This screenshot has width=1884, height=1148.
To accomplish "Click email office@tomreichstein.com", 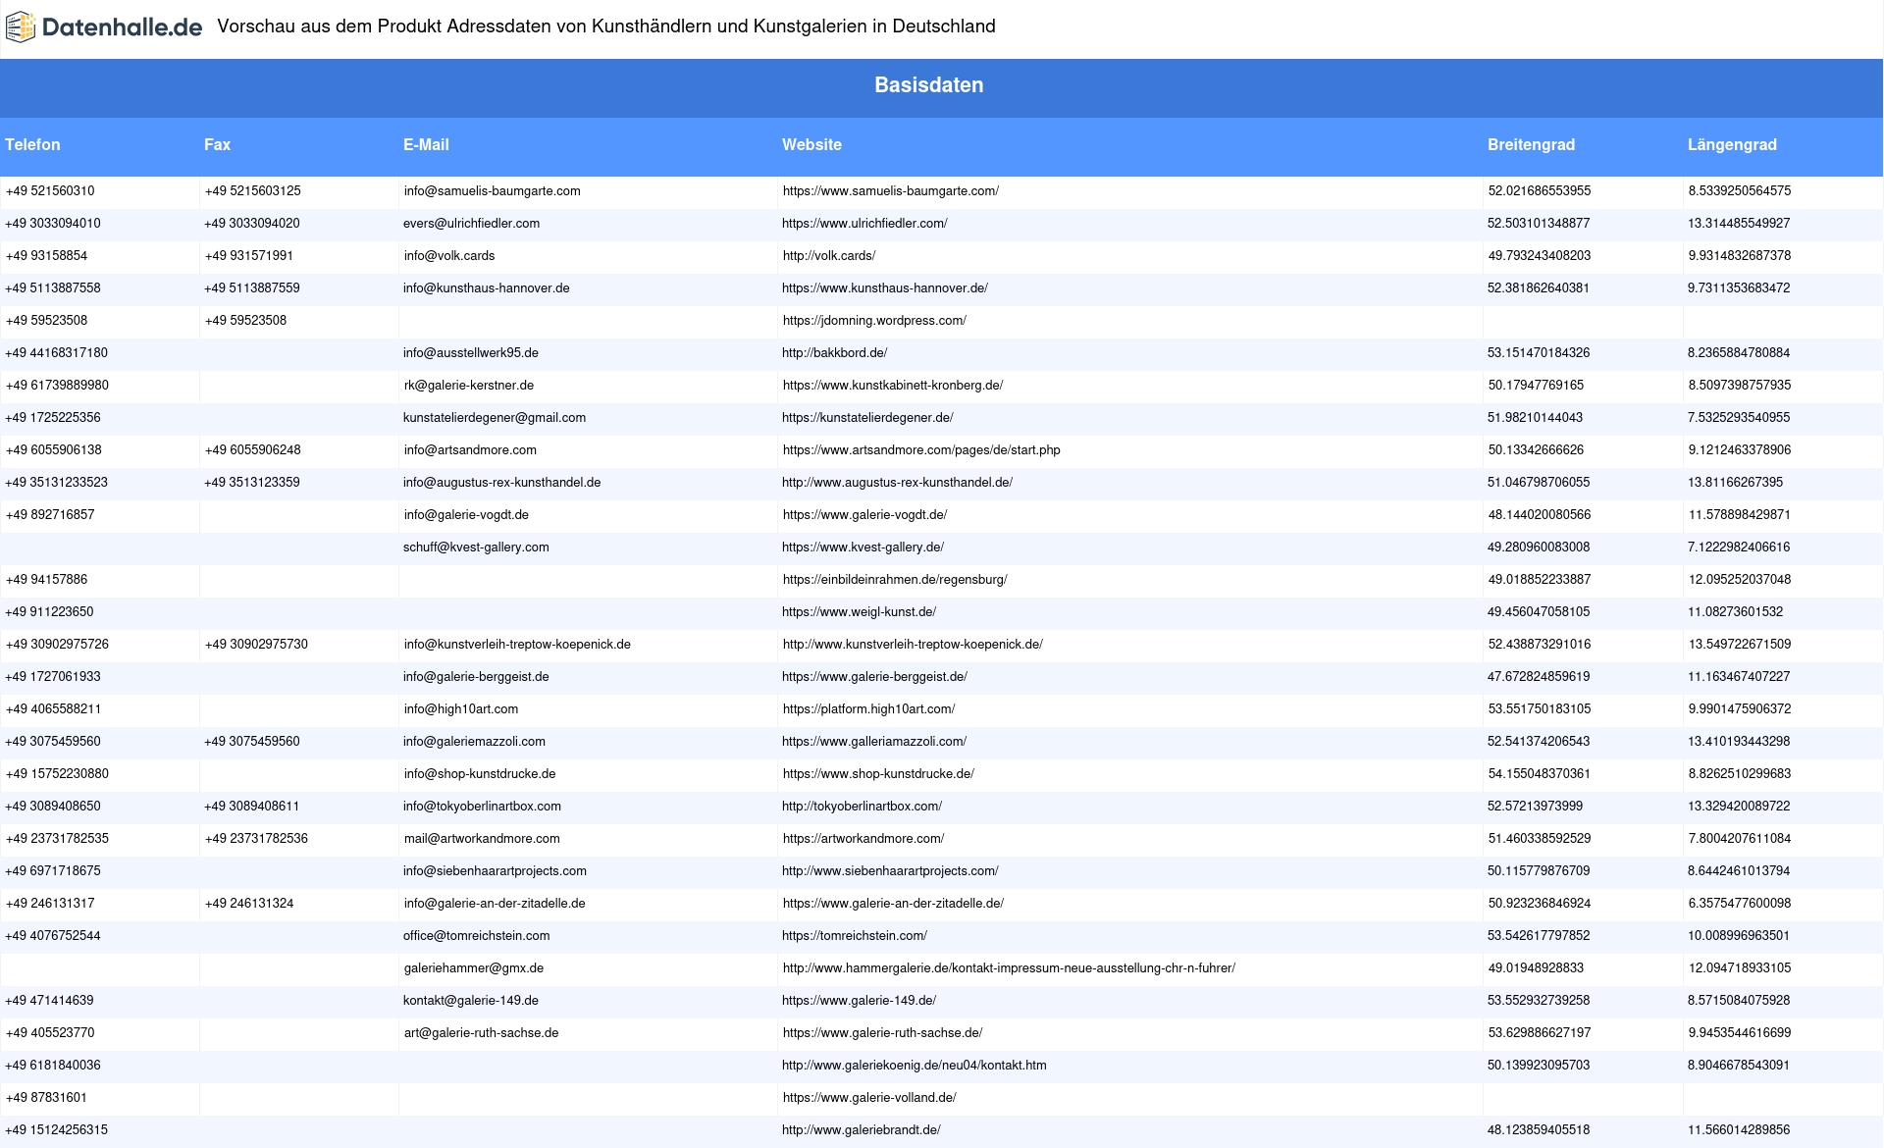I will click(476, 936).
